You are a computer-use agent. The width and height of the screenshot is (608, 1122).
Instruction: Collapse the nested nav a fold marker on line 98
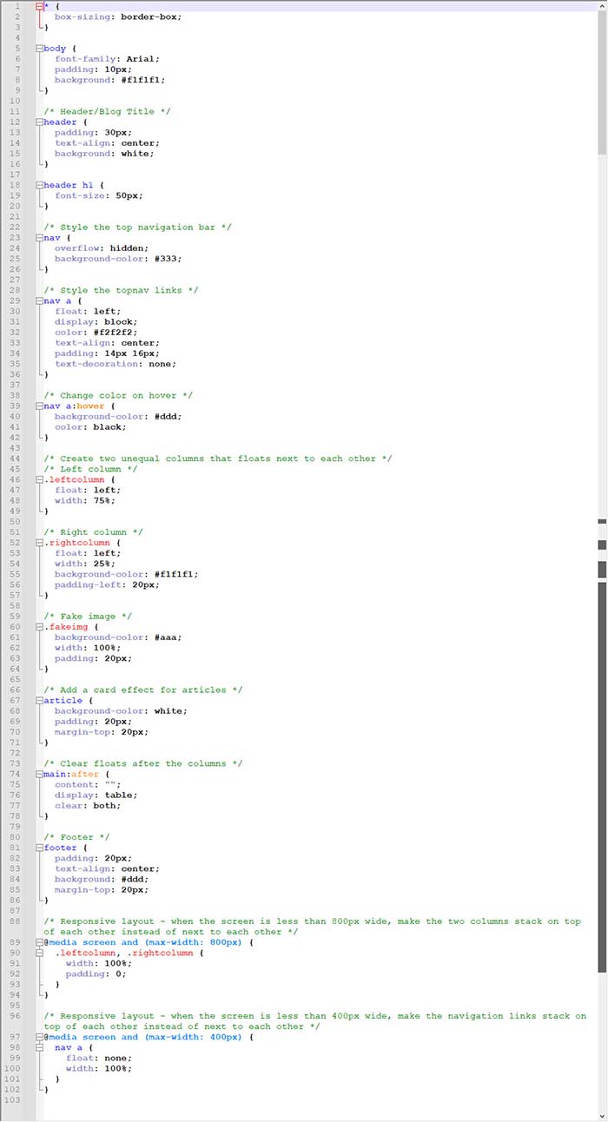[x=39, y=1047]
